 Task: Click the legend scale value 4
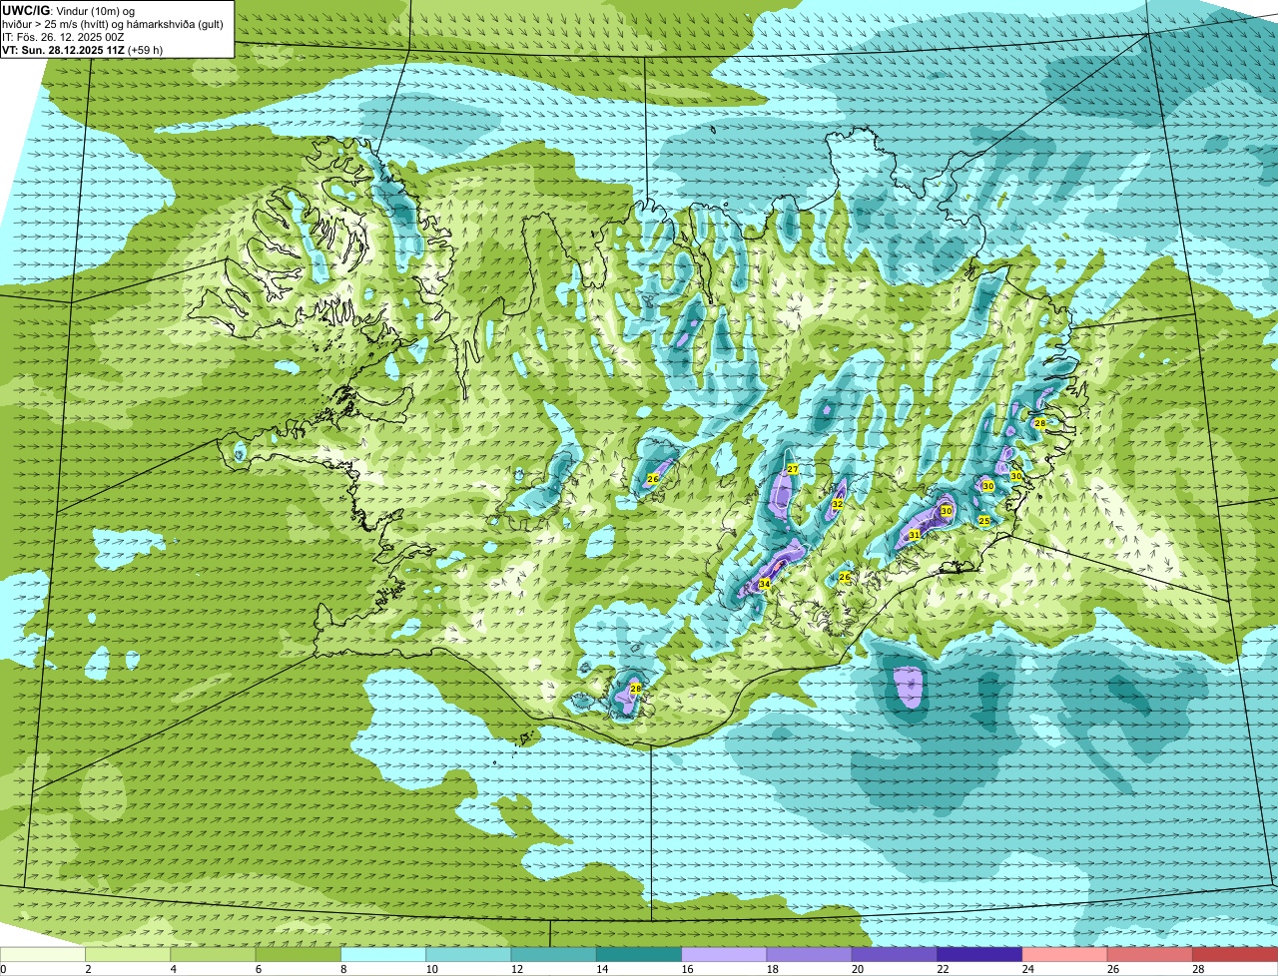pos(174,969)
